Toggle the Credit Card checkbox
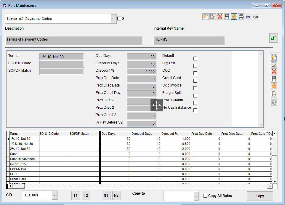Viewport: 285px width, 205px height. (195, 81)
